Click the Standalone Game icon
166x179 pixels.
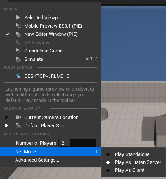coord(18,51)
